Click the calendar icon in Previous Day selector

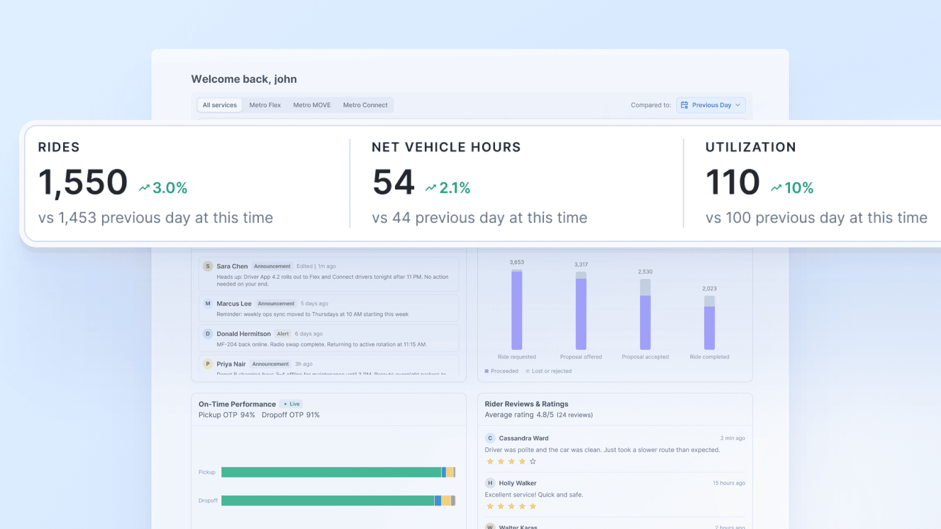click(x=684, y=105)
